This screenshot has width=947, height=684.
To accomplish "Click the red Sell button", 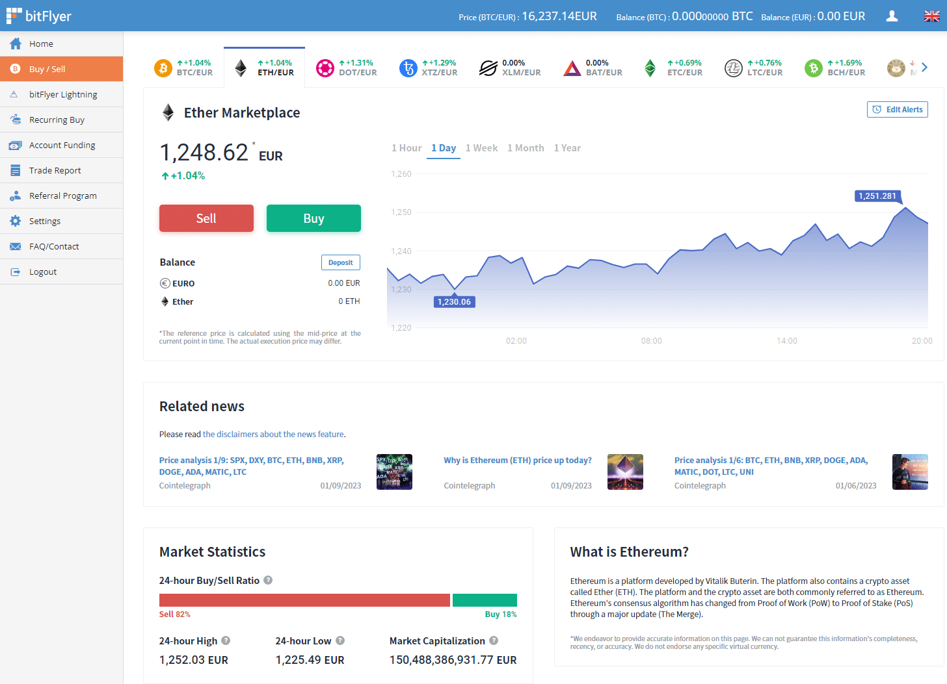I will 206,218.
